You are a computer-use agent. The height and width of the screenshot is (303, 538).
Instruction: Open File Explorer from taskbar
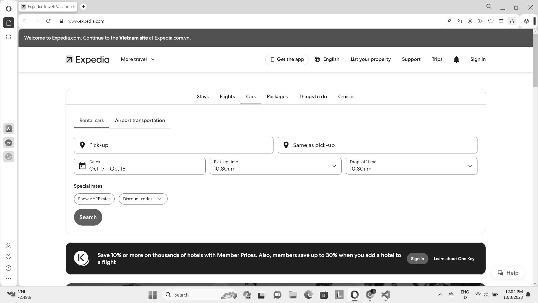[293, 295]
